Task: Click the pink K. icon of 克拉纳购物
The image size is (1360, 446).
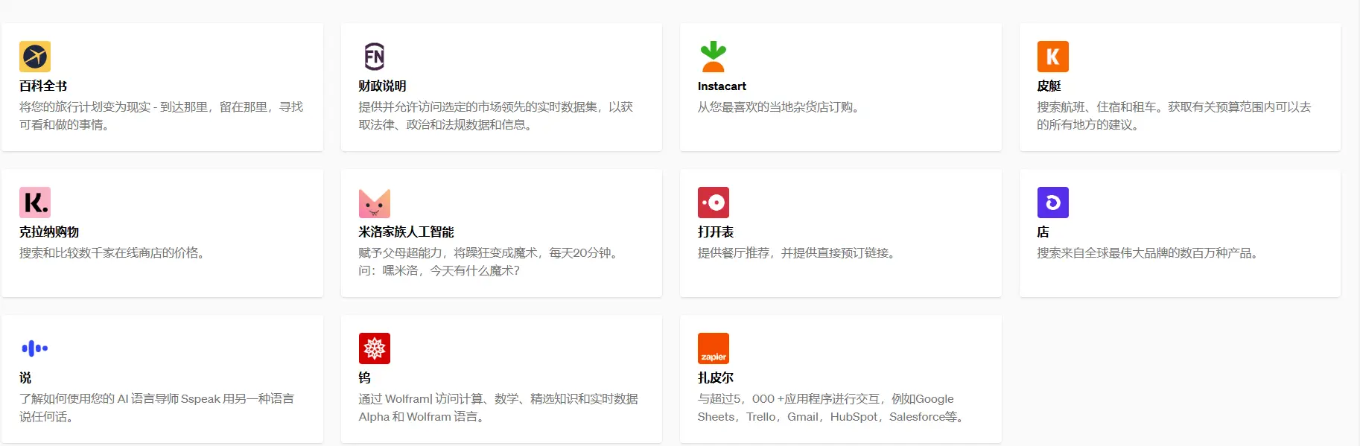Action: tap(35, 203)
